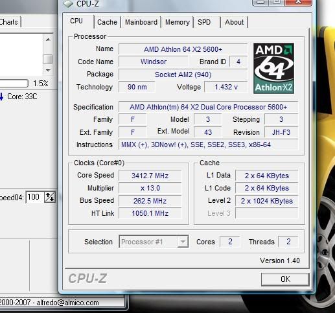
Task: Click the Package value Socket AM2 (940)
Action: click(183, 75)
